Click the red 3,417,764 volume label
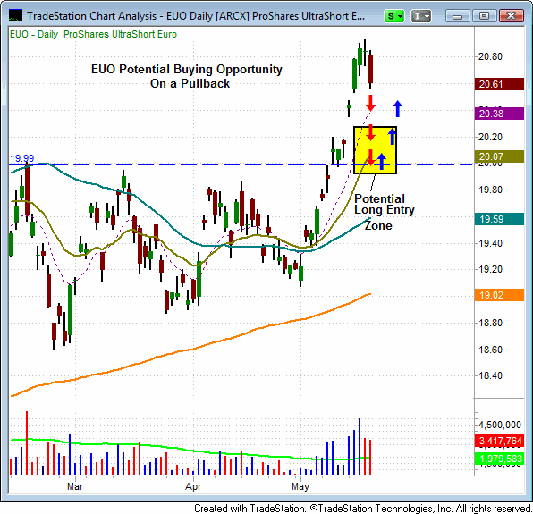Screen dimensions: 533x514 click(499, 441)
